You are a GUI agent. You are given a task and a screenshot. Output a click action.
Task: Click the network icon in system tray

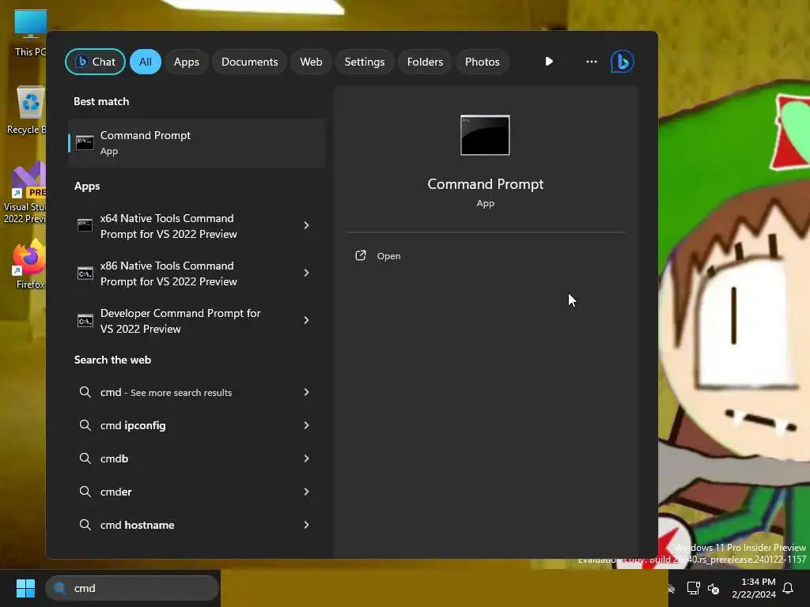coord(693,588)
